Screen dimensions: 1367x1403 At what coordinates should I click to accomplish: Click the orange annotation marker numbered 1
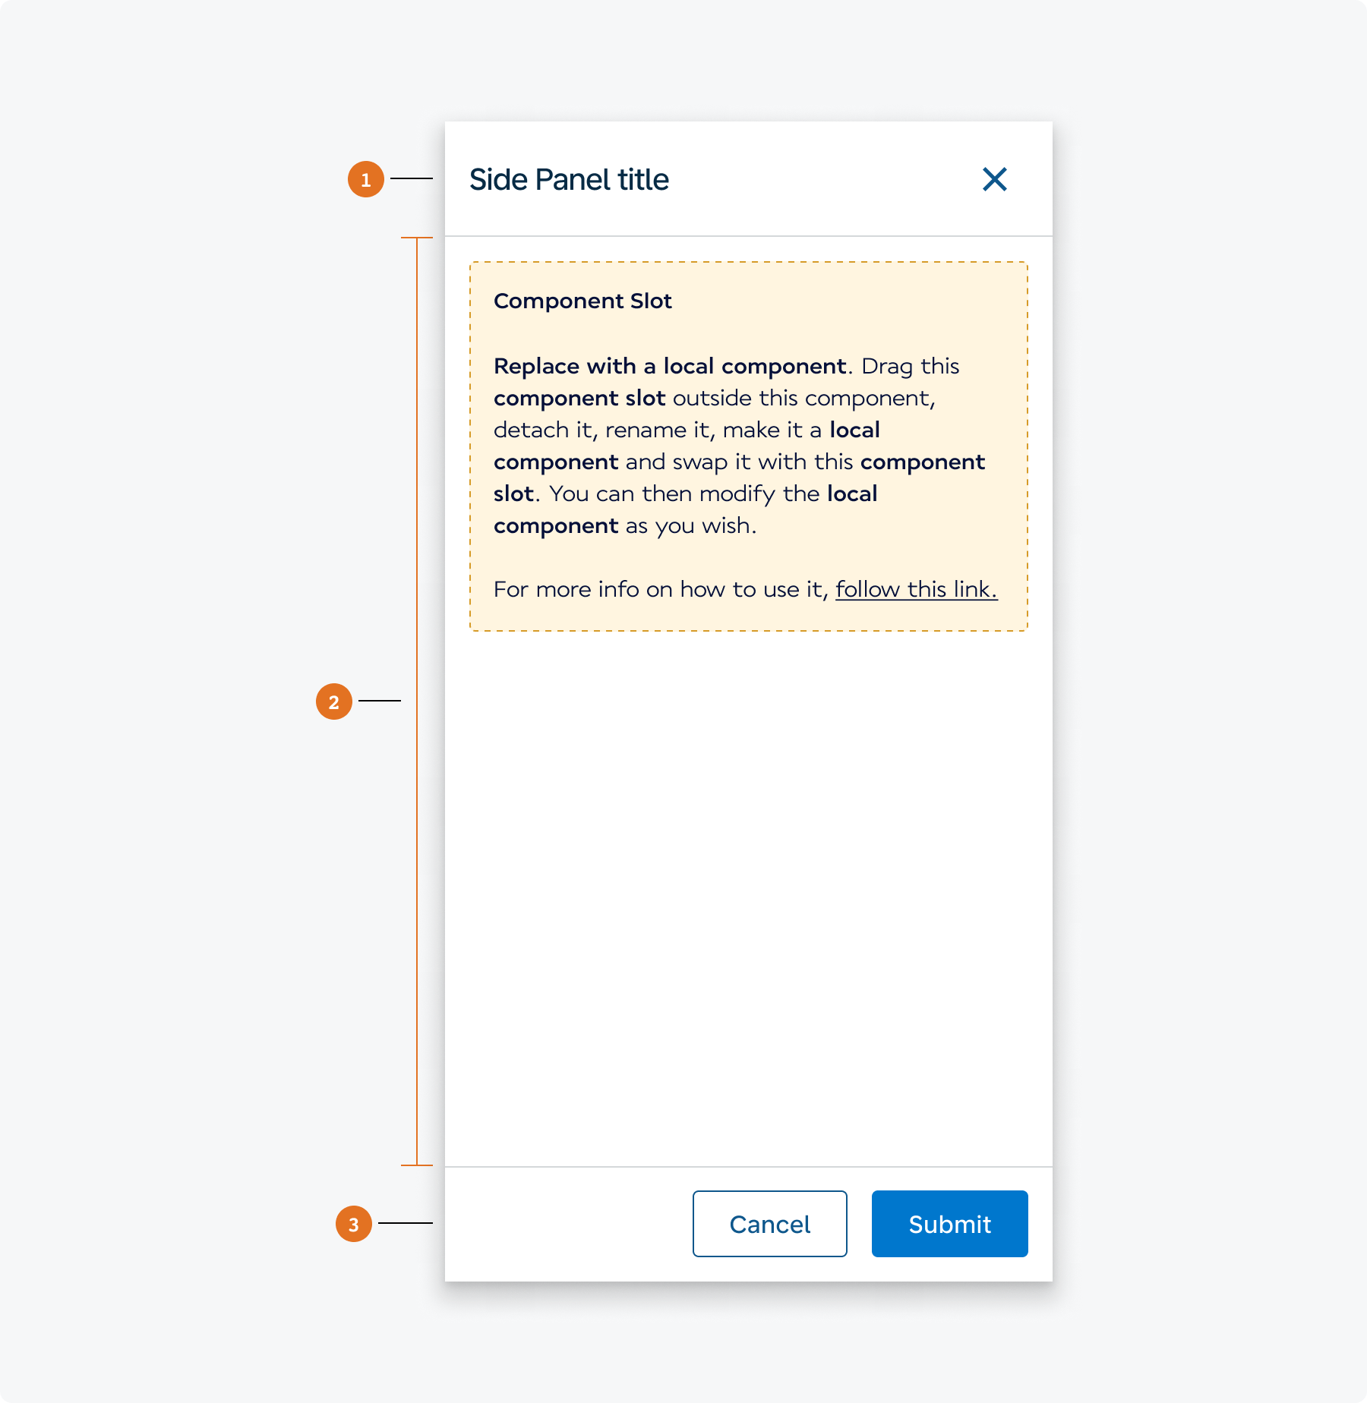[366, 179]
